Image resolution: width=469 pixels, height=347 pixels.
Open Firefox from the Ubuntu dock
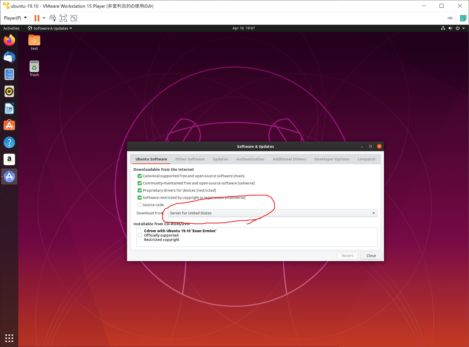pyautogui.click(x=9, y=40)
